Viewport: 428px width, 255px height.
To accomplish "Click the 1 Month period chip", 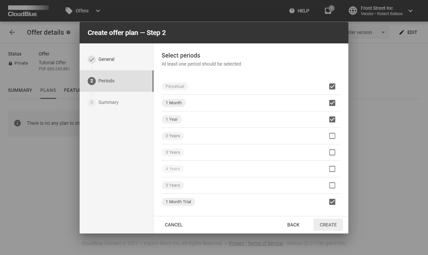I will pyautogui.click(x=174, y=103).
